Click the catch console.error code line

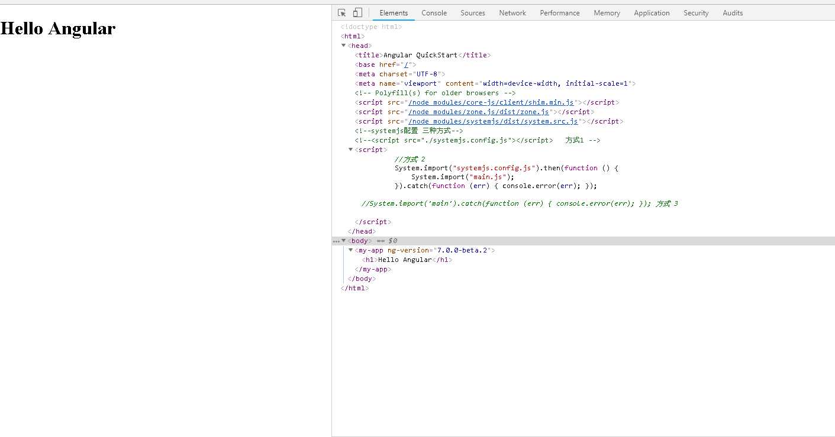[496, 186]
